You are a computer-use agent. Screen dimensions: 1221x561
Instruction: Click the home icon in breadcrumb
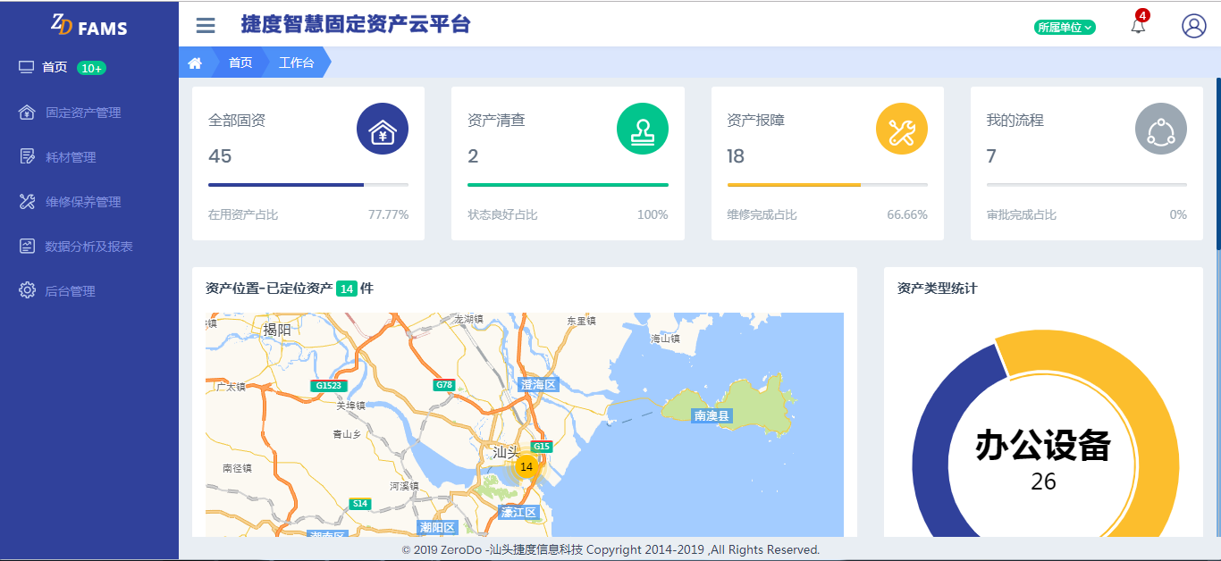click(195, 63)
